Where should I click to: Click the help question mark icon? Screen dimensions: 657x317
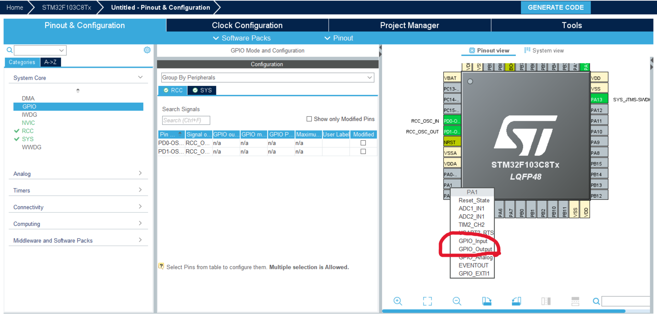161,266
